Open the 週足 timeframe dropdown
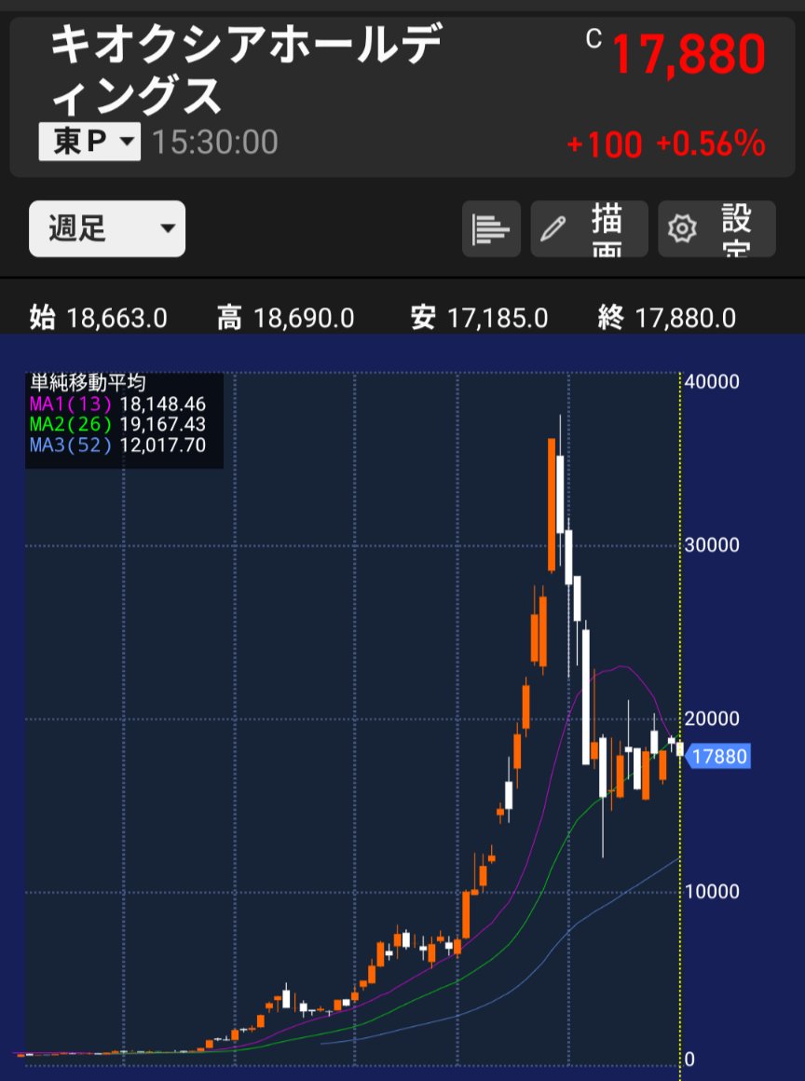The height and width of the screenshot is (1081, 805). pos(107,229)
